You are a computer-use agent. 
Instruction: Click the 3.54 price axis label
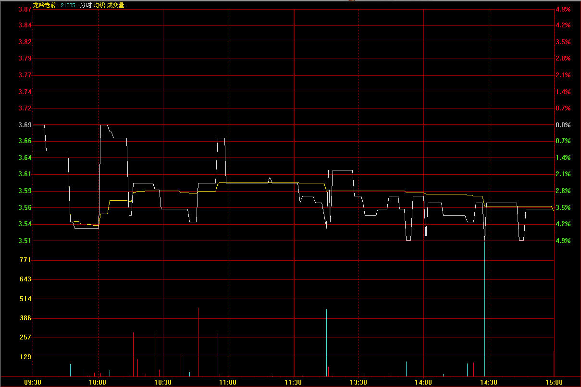click(x=25, y=224)
